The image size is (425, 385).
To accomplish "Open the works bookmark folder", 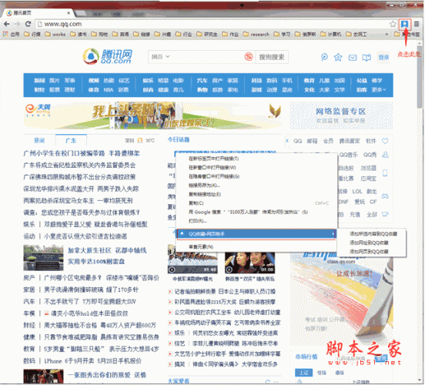I will pyautogui.click(x=55, y=34).
